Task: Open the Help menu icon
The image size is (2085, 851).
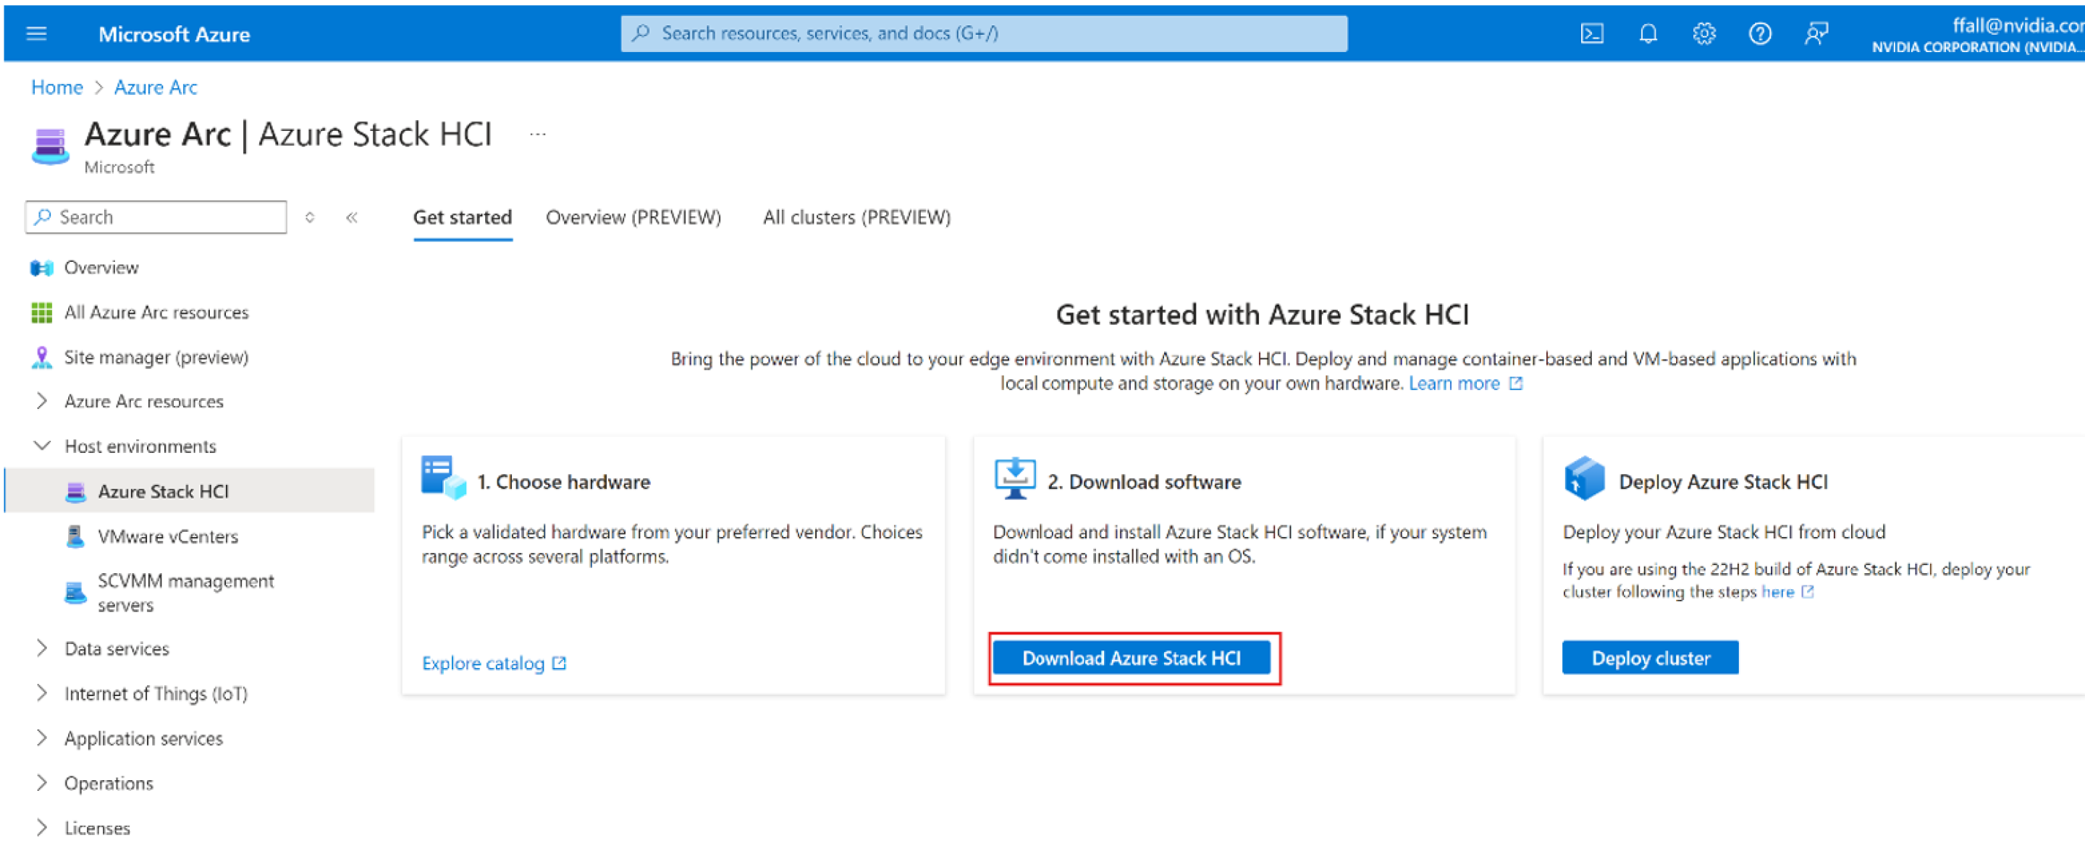Action: pos(1760,33)
